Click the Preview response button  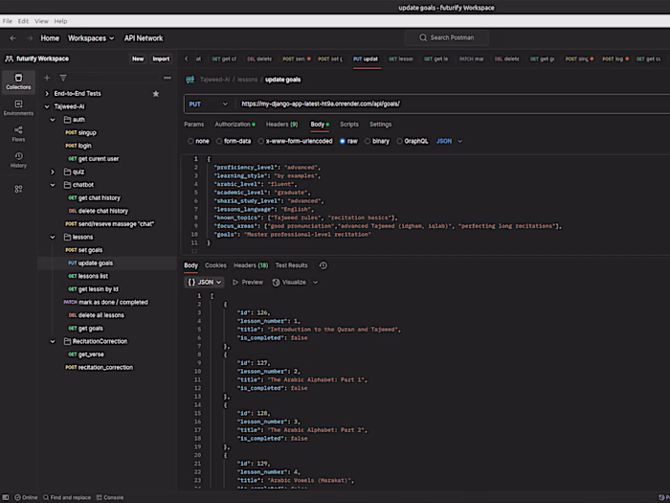(248, 283)
